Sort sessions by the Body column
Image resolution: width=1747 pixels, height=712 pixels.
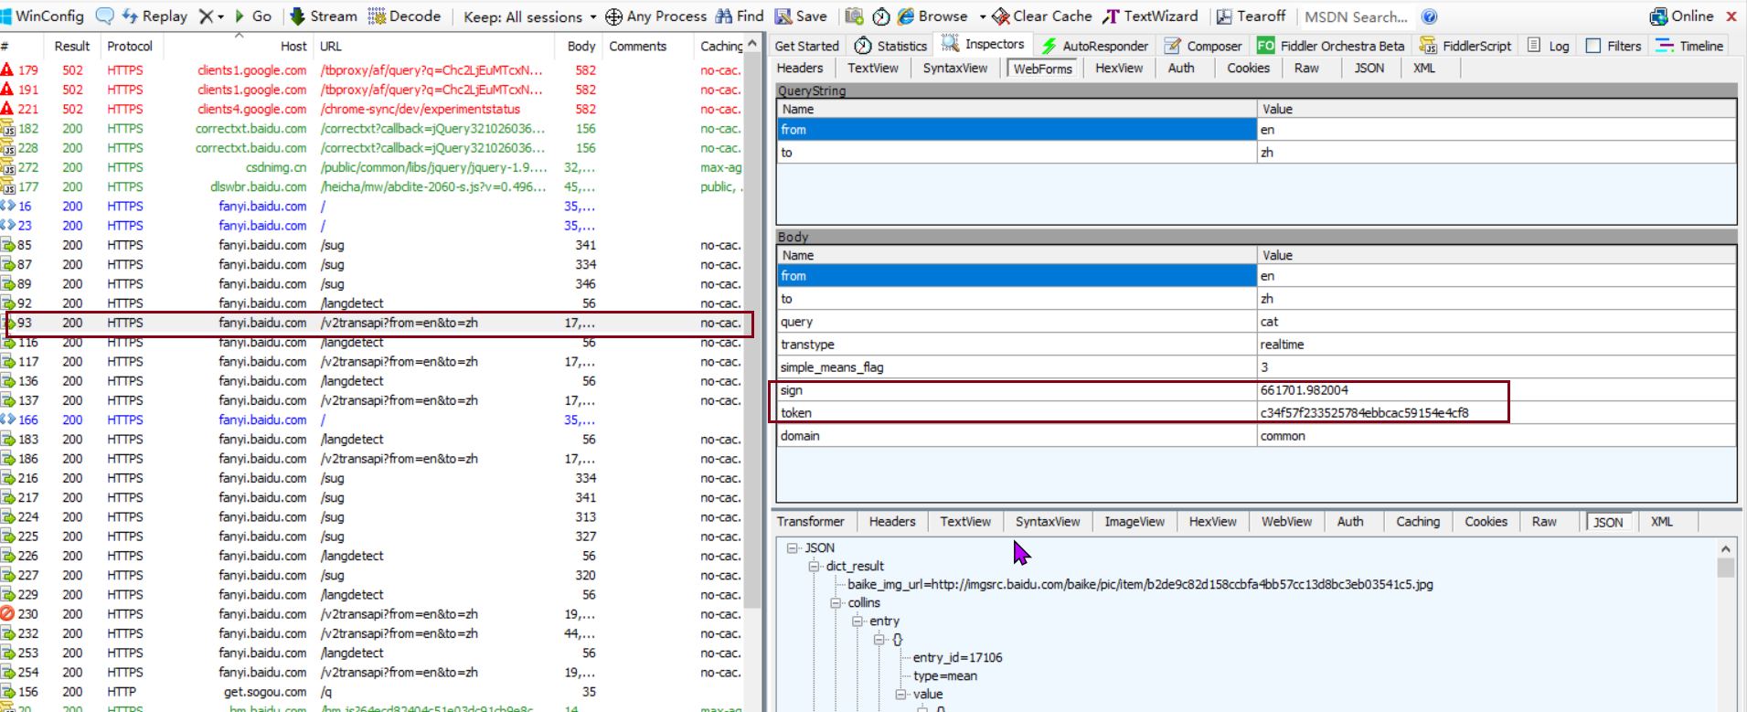click(x=581, y=46)
